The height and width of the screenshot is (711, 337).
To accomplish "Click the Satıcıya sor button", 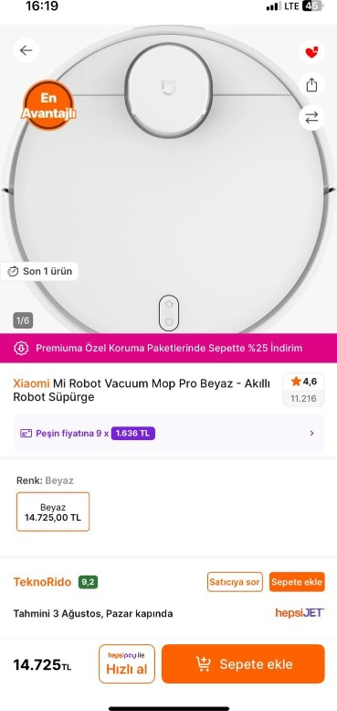I will [236, 582].
